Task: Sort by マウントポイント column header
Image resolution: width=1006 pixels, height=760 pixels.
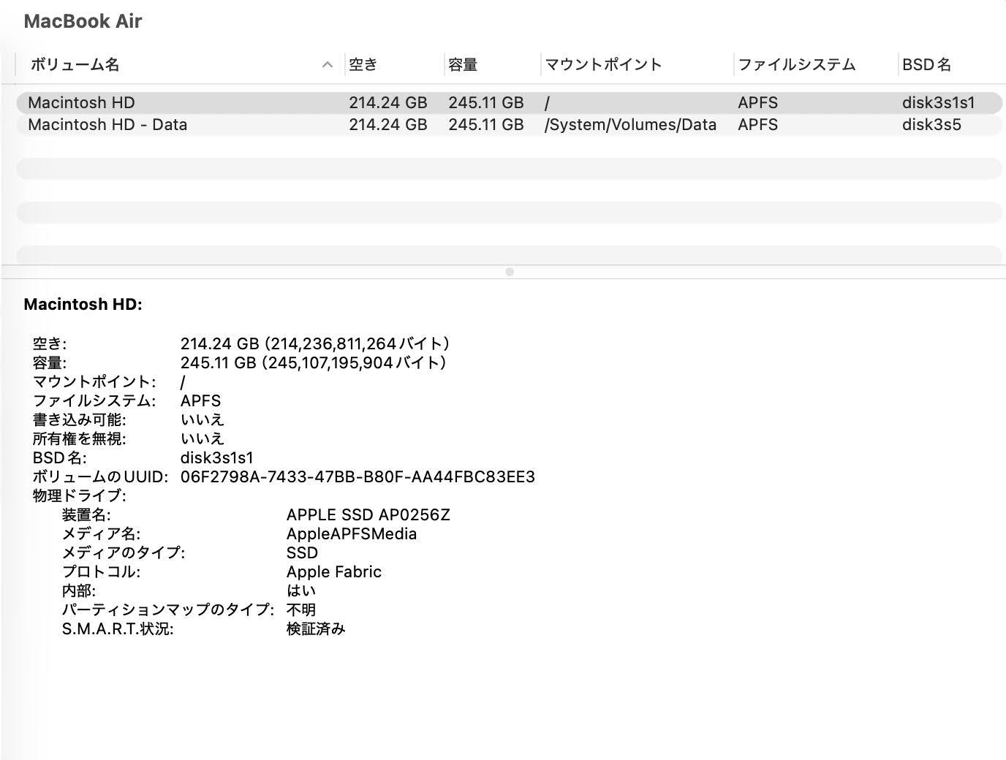Action: pos(603,65)
